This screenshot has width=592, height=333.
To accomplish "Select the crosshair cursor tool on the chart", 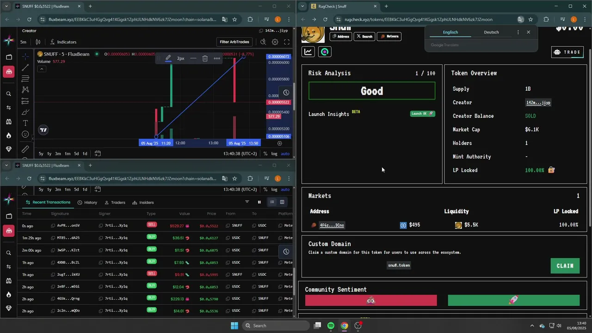I will pyautogui.click(x=25, y=56).
